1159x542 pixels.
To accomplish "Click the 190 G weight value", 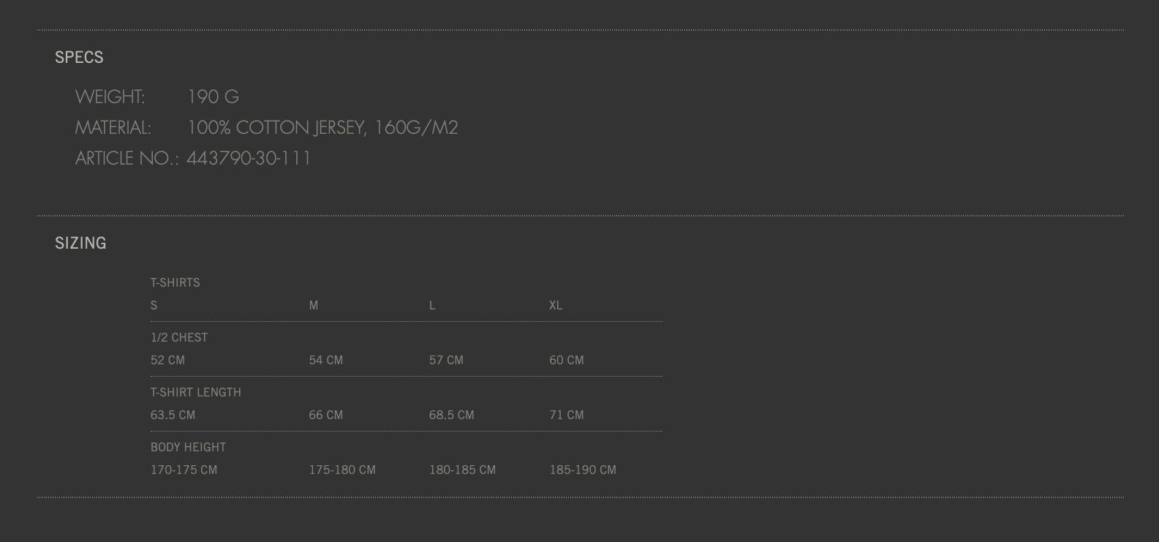I will pyautogui.click(x=213, y=97).
